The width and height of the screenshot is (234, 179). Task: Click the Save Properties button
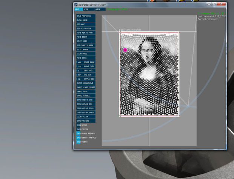point(86,16)
